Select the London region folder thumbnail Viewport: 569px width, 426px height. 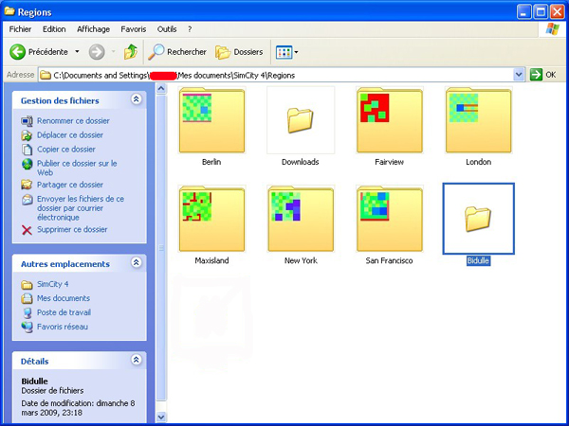click(x=478, y=120)
